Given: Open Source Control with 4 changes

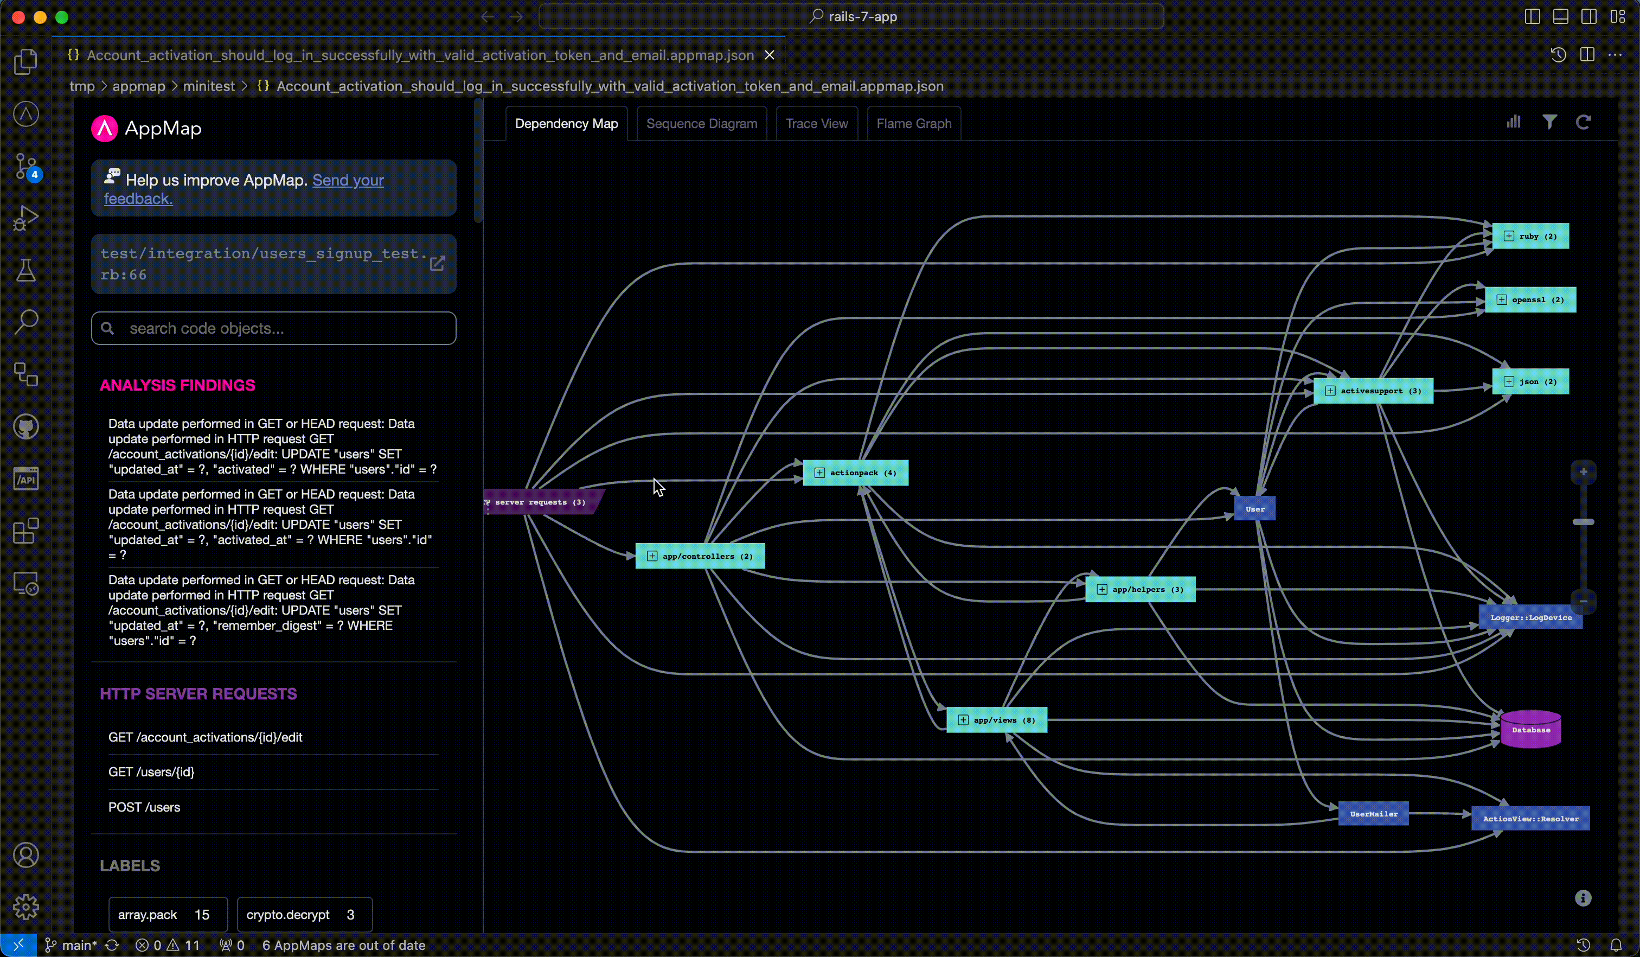Looking at the screenshot, I should coord(26,167).
